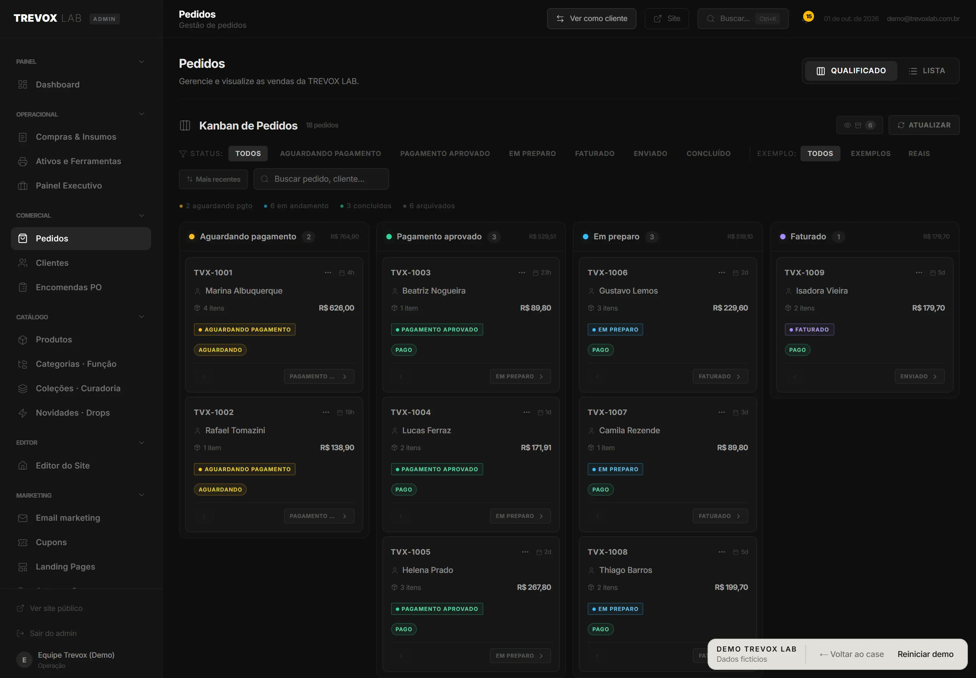The height and width of the screenshot is (678, 976).
Task: Select EXEMPLOS in the Exemplo filter
Action: point(870,154)
